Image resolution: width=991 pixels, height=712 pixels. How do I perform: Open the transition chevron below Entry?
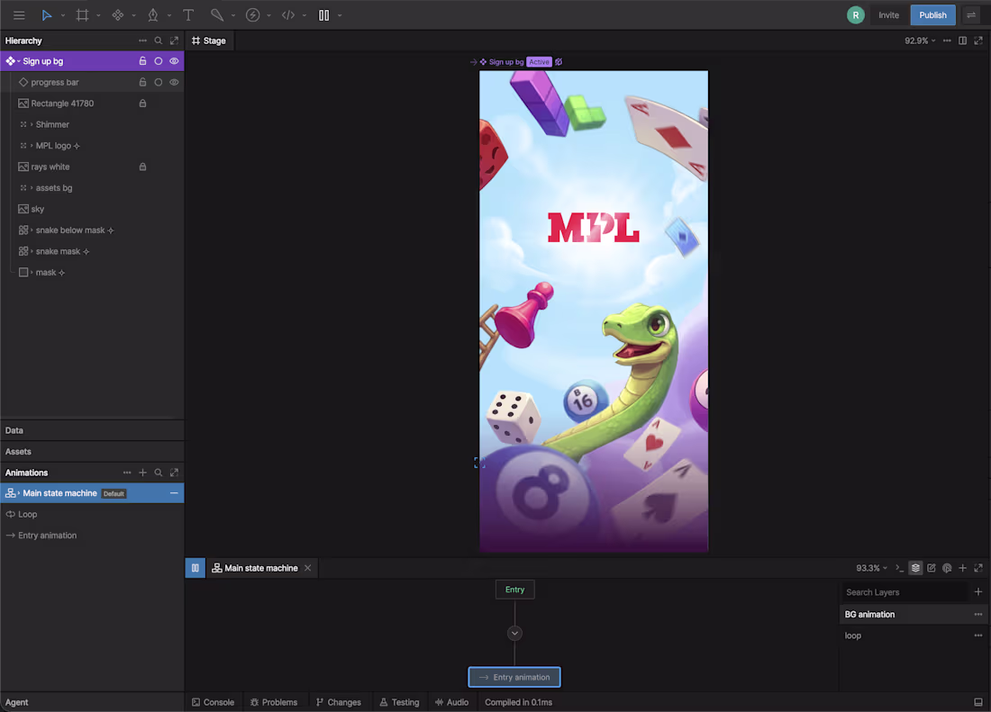[x=514, y=633]
